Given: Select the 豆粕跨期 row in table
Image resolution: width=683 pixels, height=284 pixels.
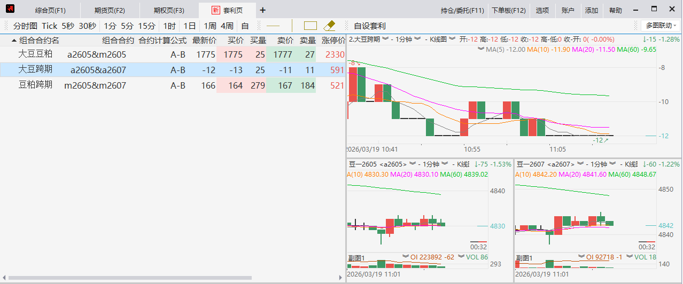Looking at the screenshot, I should click(36, 85).
